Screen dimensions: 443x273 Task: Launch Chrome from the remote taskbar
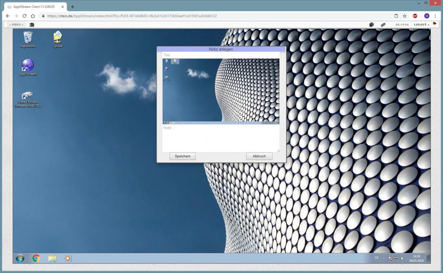[x=36, y=258]
